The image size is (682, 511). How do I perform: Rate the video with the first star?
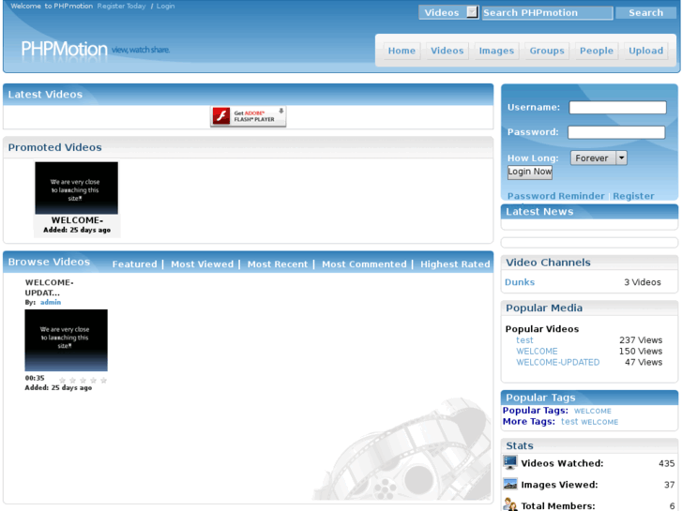(62, 380)
